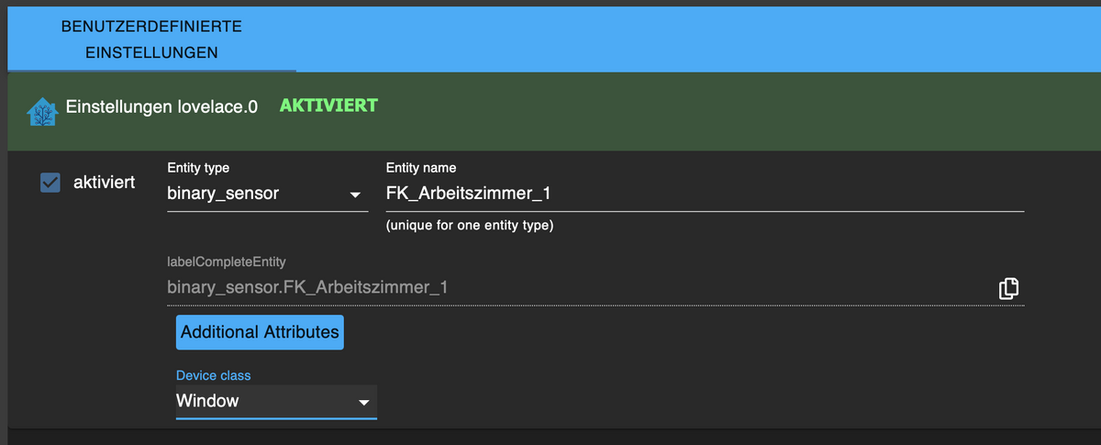Click the Einstellungen lovelace.0 heading

tap(161, 107)
